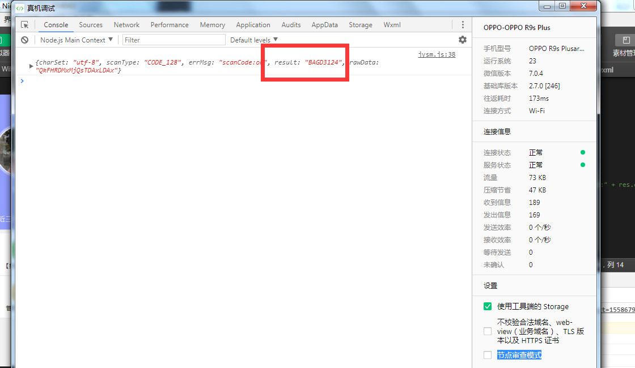Image resolution: width=635 pixels, height=368 pixels.
Task: Click the OPPO-OPPO R9s Plus device title
Action: coord(517,28)
